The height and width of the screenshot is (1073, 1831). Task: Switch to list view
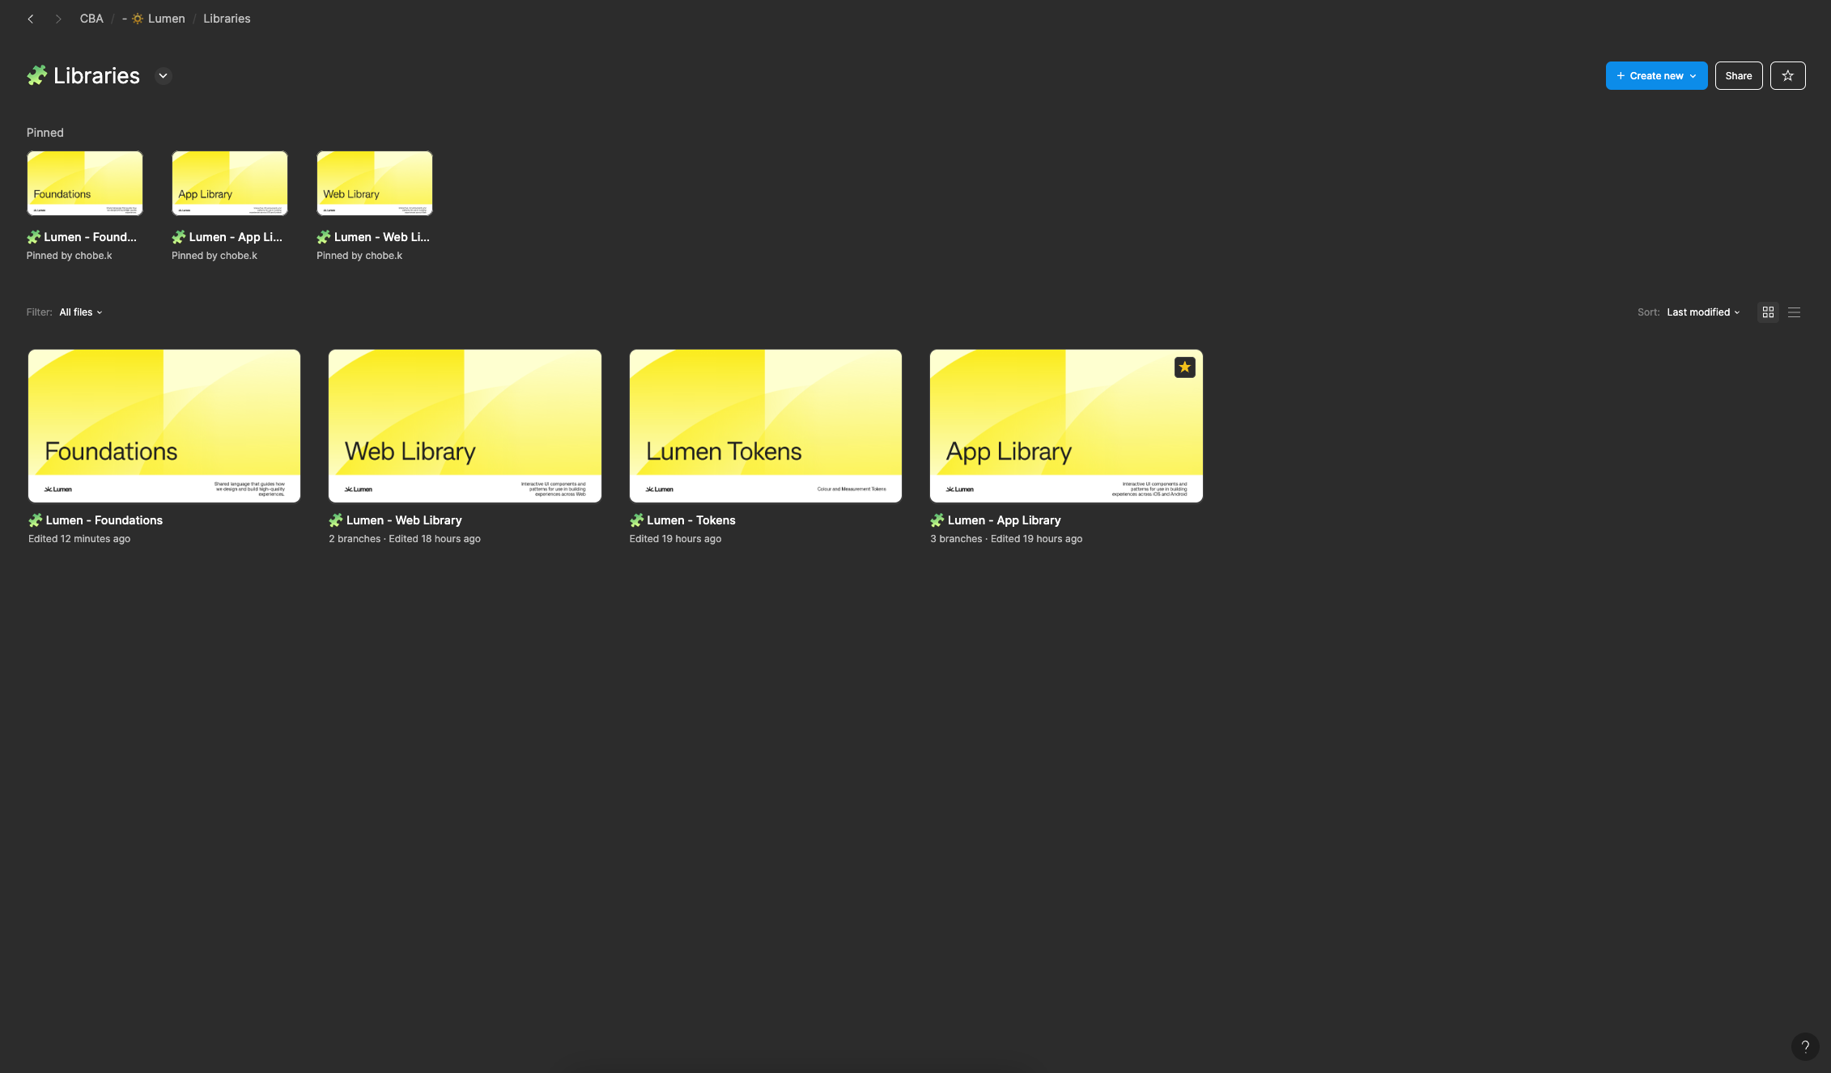(1794, 312)
